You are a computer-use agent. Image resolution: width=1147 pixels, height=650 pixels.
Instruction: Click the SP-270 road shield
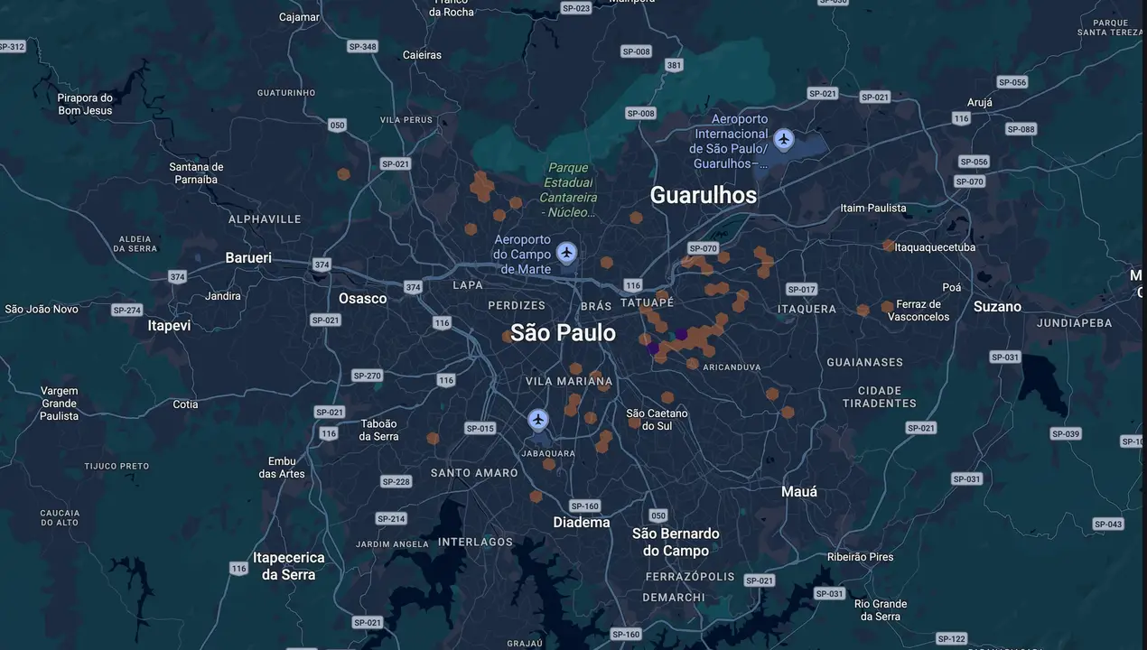click(x=367, y=376)
